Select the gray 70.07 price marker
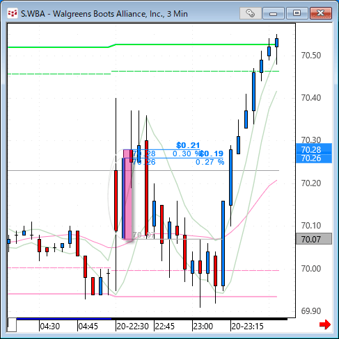 314,239
